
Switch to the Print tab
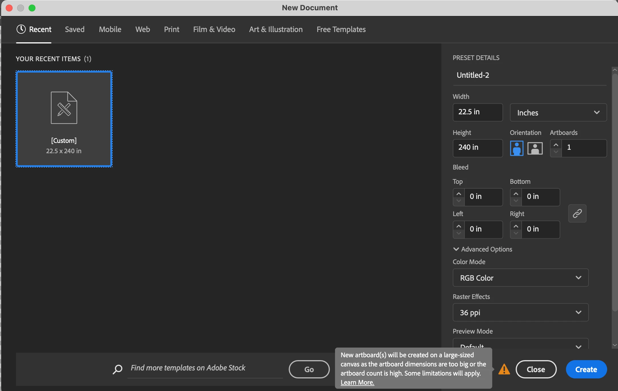tap(172, 29)
